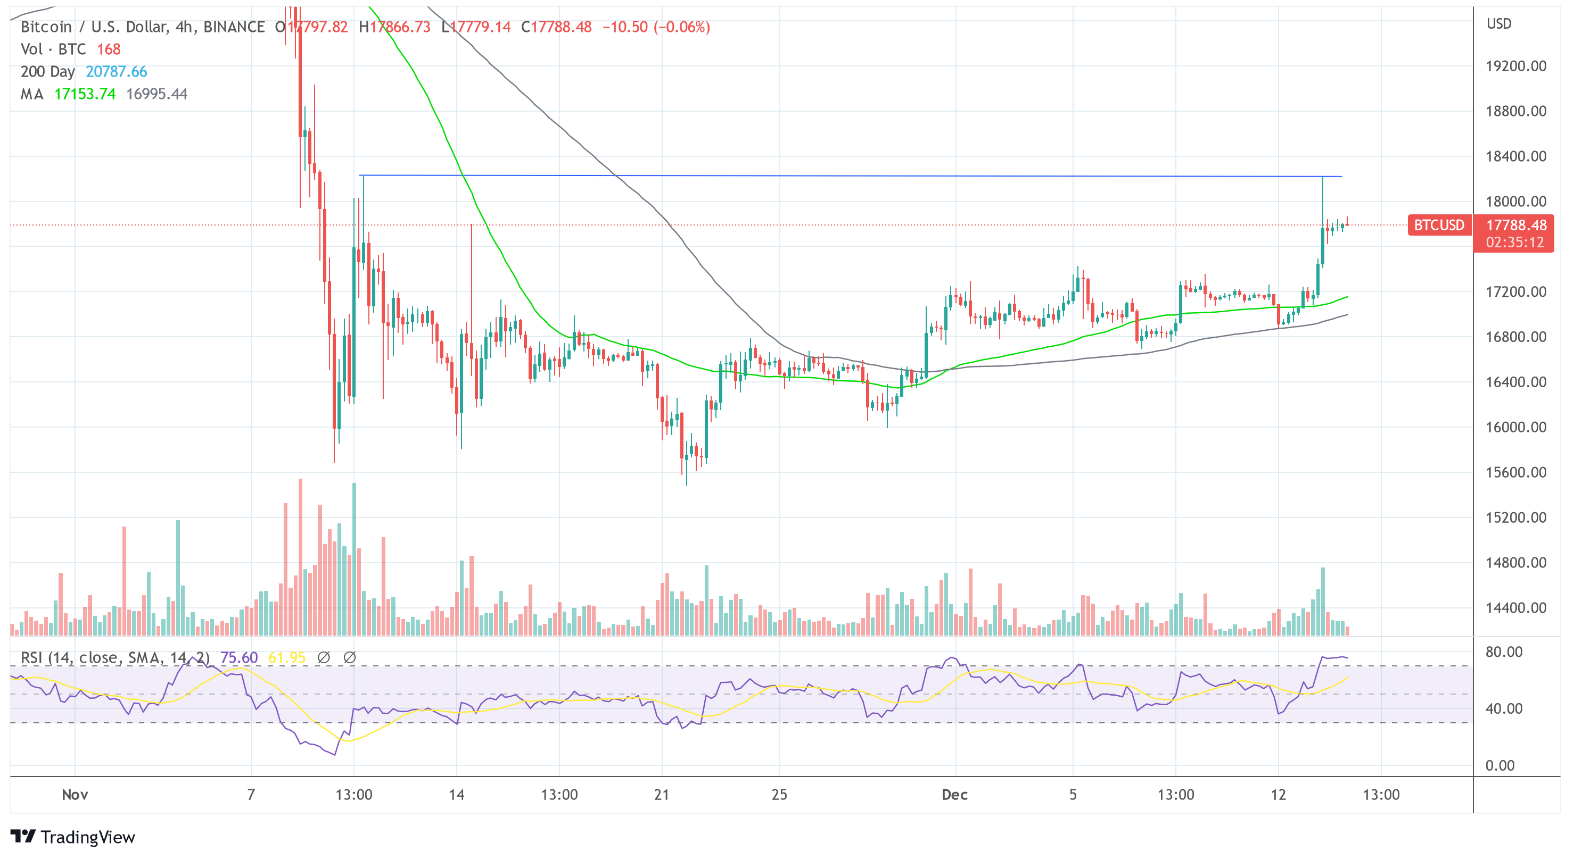Screen dimensions: 1574x860
Task: Click the countdown timer 02:35:12
Action: (x=1515, y=243)
